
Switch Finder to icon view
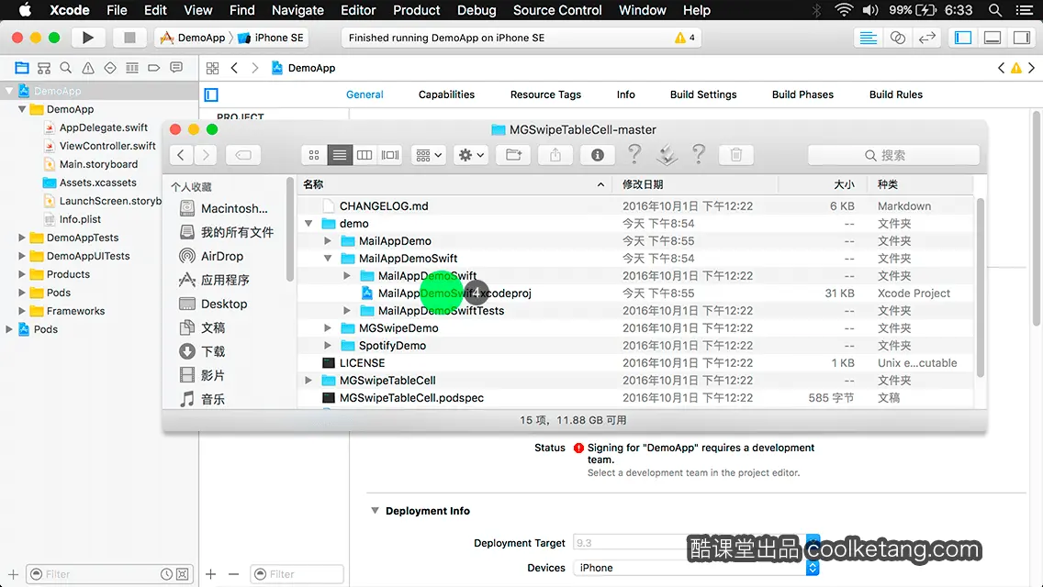[x=314, y=155]
